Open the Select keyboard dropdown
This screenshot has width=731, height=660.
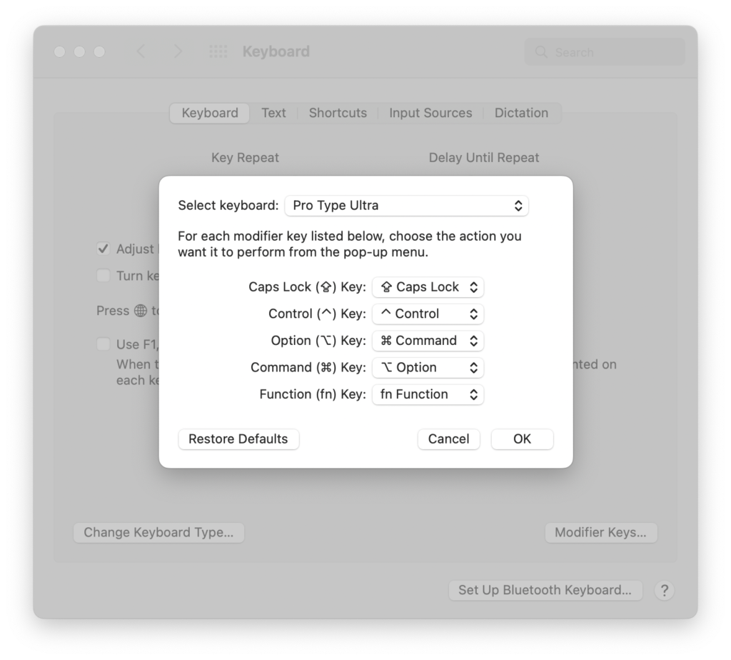point(406,206)
